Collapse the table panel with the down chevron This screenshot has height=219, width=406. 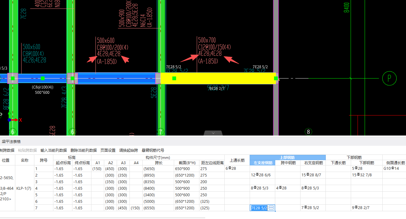(213, 133)
